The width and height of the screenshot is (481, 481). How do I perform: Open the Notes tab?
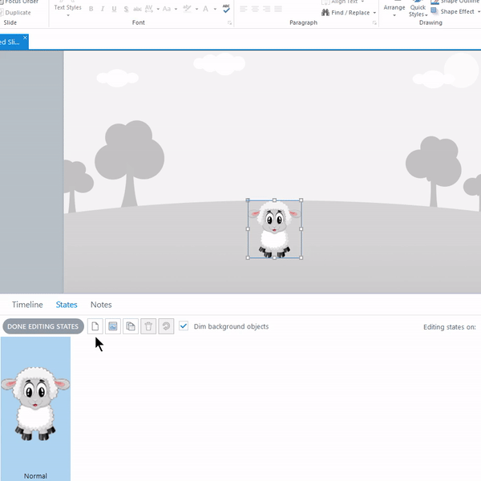(x=101, y=305)
